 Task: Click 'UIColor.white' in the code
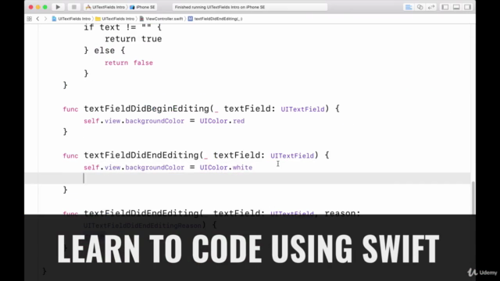click(226, 168)
